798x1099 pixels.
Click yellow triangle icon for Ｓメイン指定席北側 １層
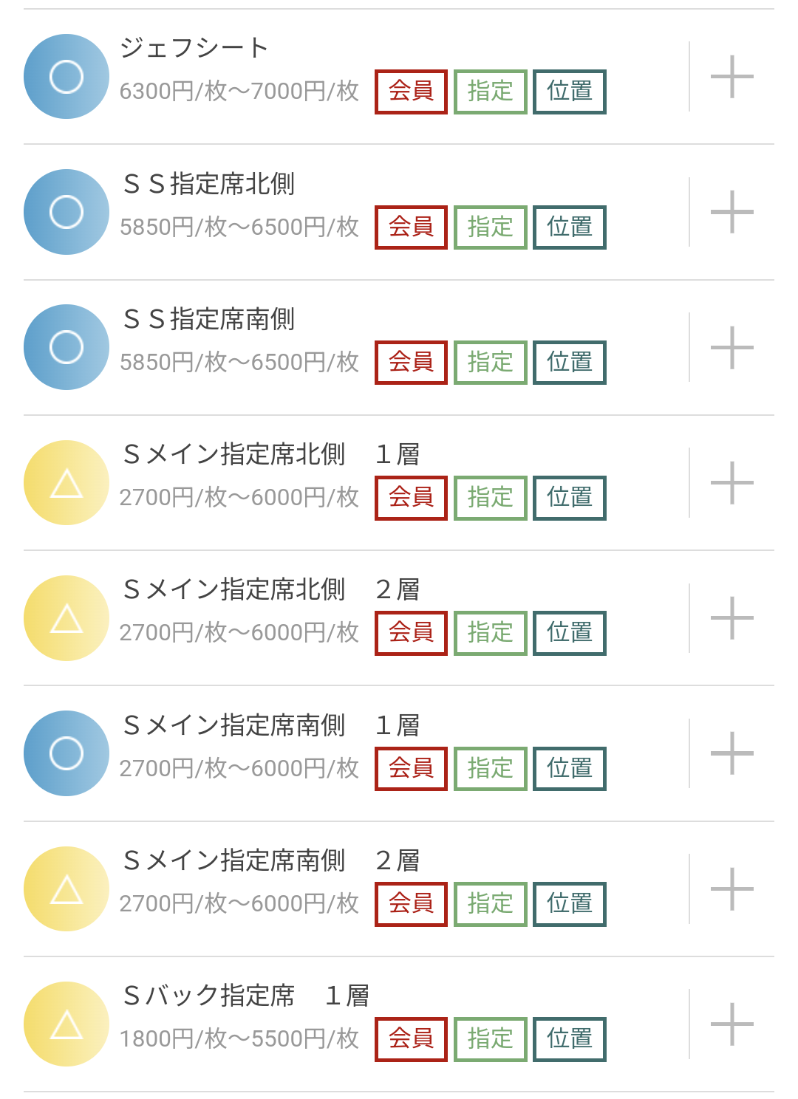[66, 483]
